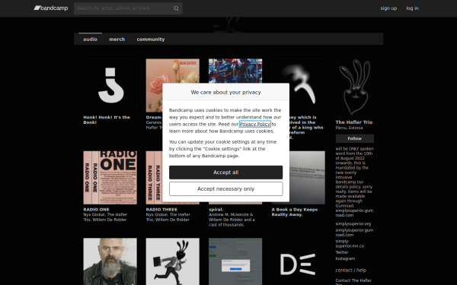
Task: Click the search magnifier icon
Action: [176, 8]
